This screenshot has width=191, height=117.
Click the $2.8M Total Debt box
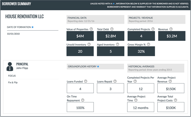110,36
